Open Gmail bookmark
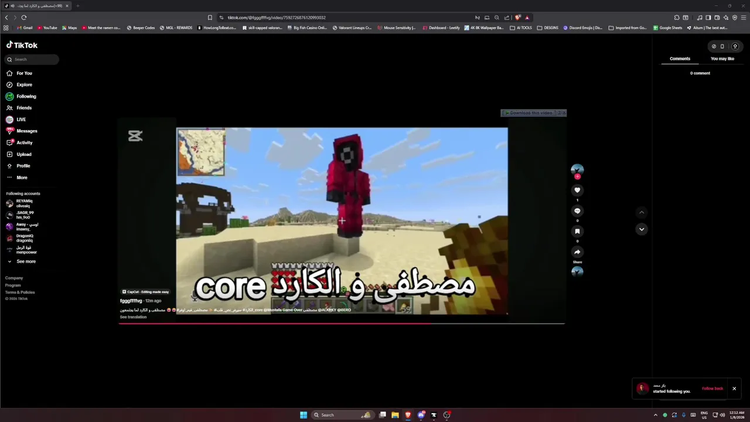Image resolution: width=750 pixels, height=422 pixels. tap(25, 28)
